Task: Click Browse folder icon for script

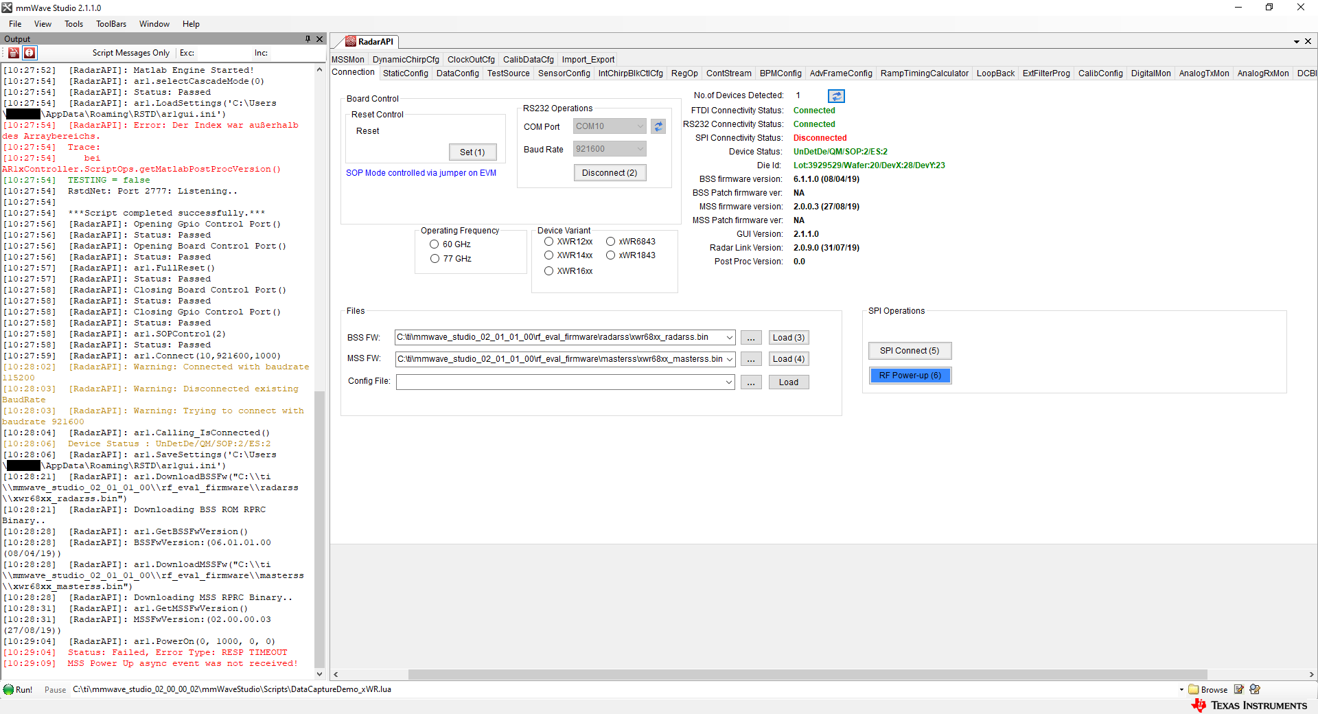Action: (1193, 689)
